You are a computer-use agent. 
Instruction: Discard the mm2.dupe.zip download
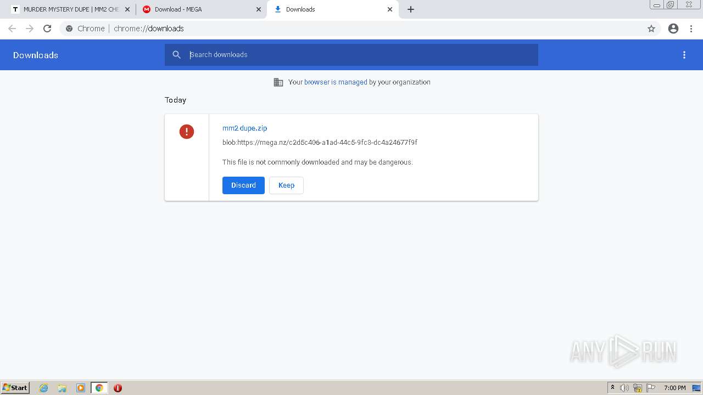tap(243, 185)
